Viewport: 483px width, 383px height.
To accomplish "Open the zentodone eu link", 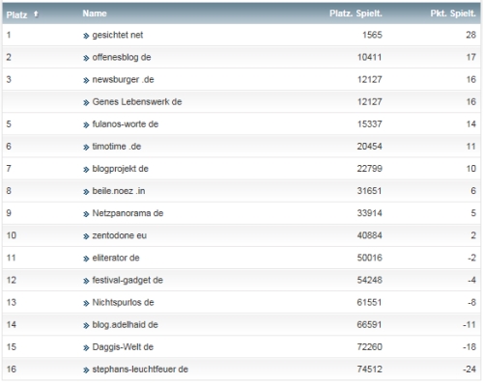I will pyautogui.click(x=119, y=235).
